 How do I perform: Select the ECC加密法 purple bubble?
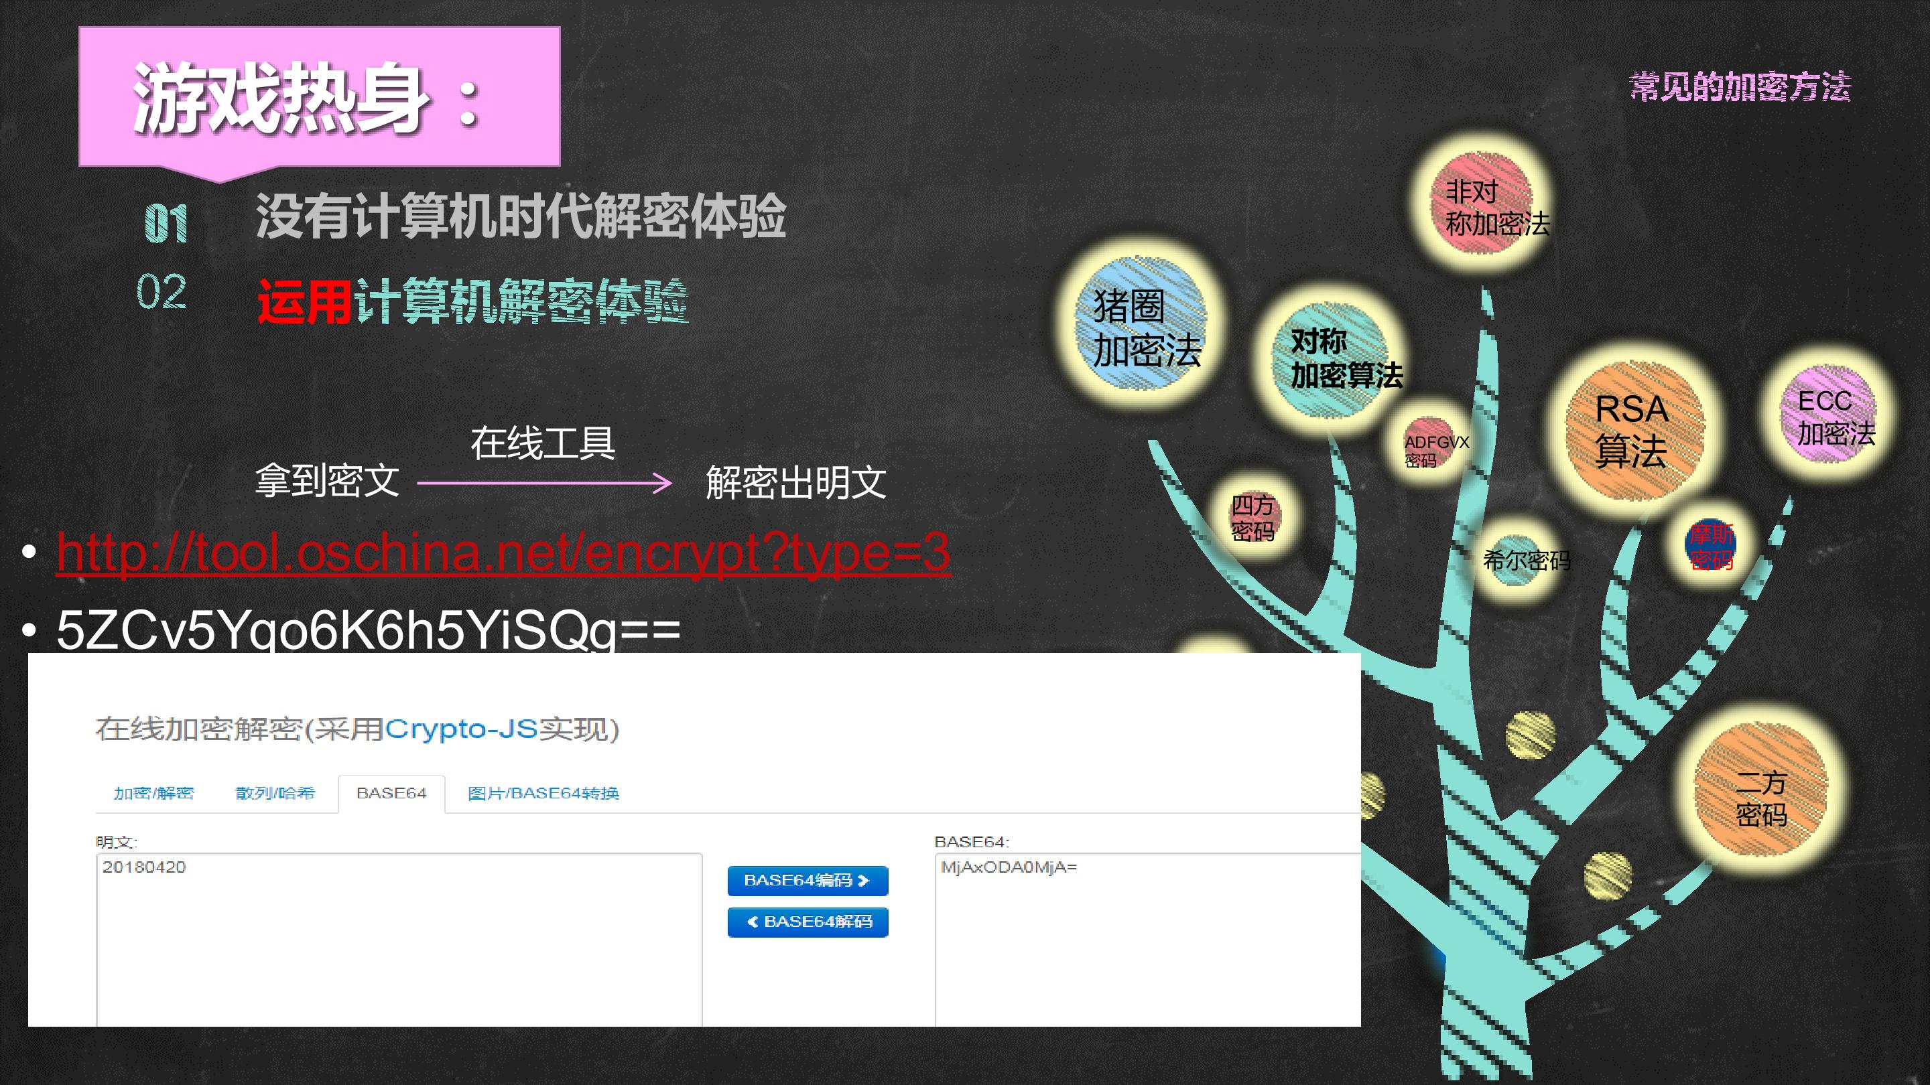coord(1827,415)
